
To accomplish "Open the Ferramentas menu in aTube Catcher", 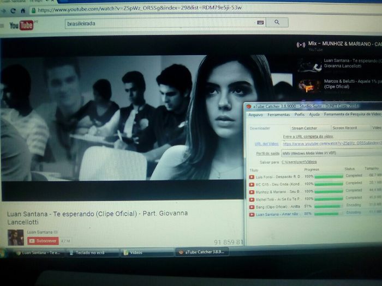I will point(279,114).
